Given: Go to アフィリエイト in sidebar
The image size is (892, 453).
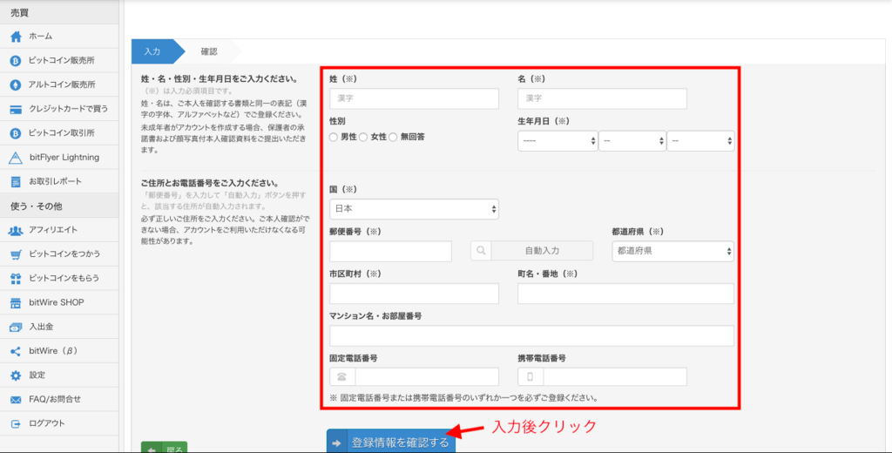Looking at the screenshot, I should (59, 230).
